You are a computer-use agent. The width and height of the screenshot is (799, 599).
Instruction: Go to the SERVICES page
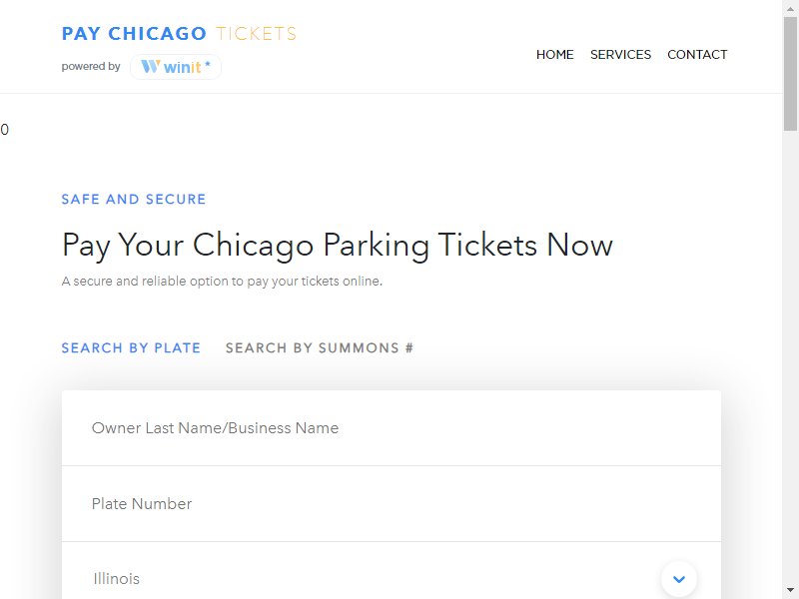(x=620, y=55)
